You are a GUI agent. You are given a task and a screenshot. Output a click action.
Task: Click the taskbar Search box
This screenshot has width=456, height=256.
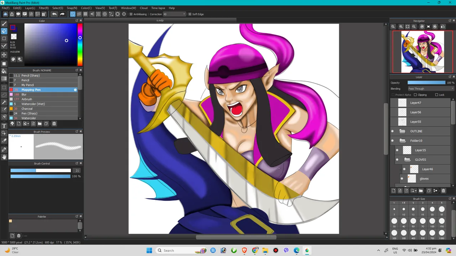pyautogui.click(x=181, y=250)
